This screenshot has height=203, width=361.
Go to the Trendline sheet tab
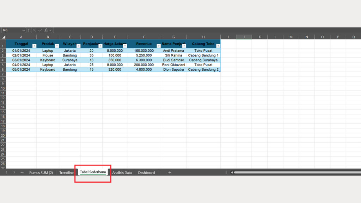(66, 173)
